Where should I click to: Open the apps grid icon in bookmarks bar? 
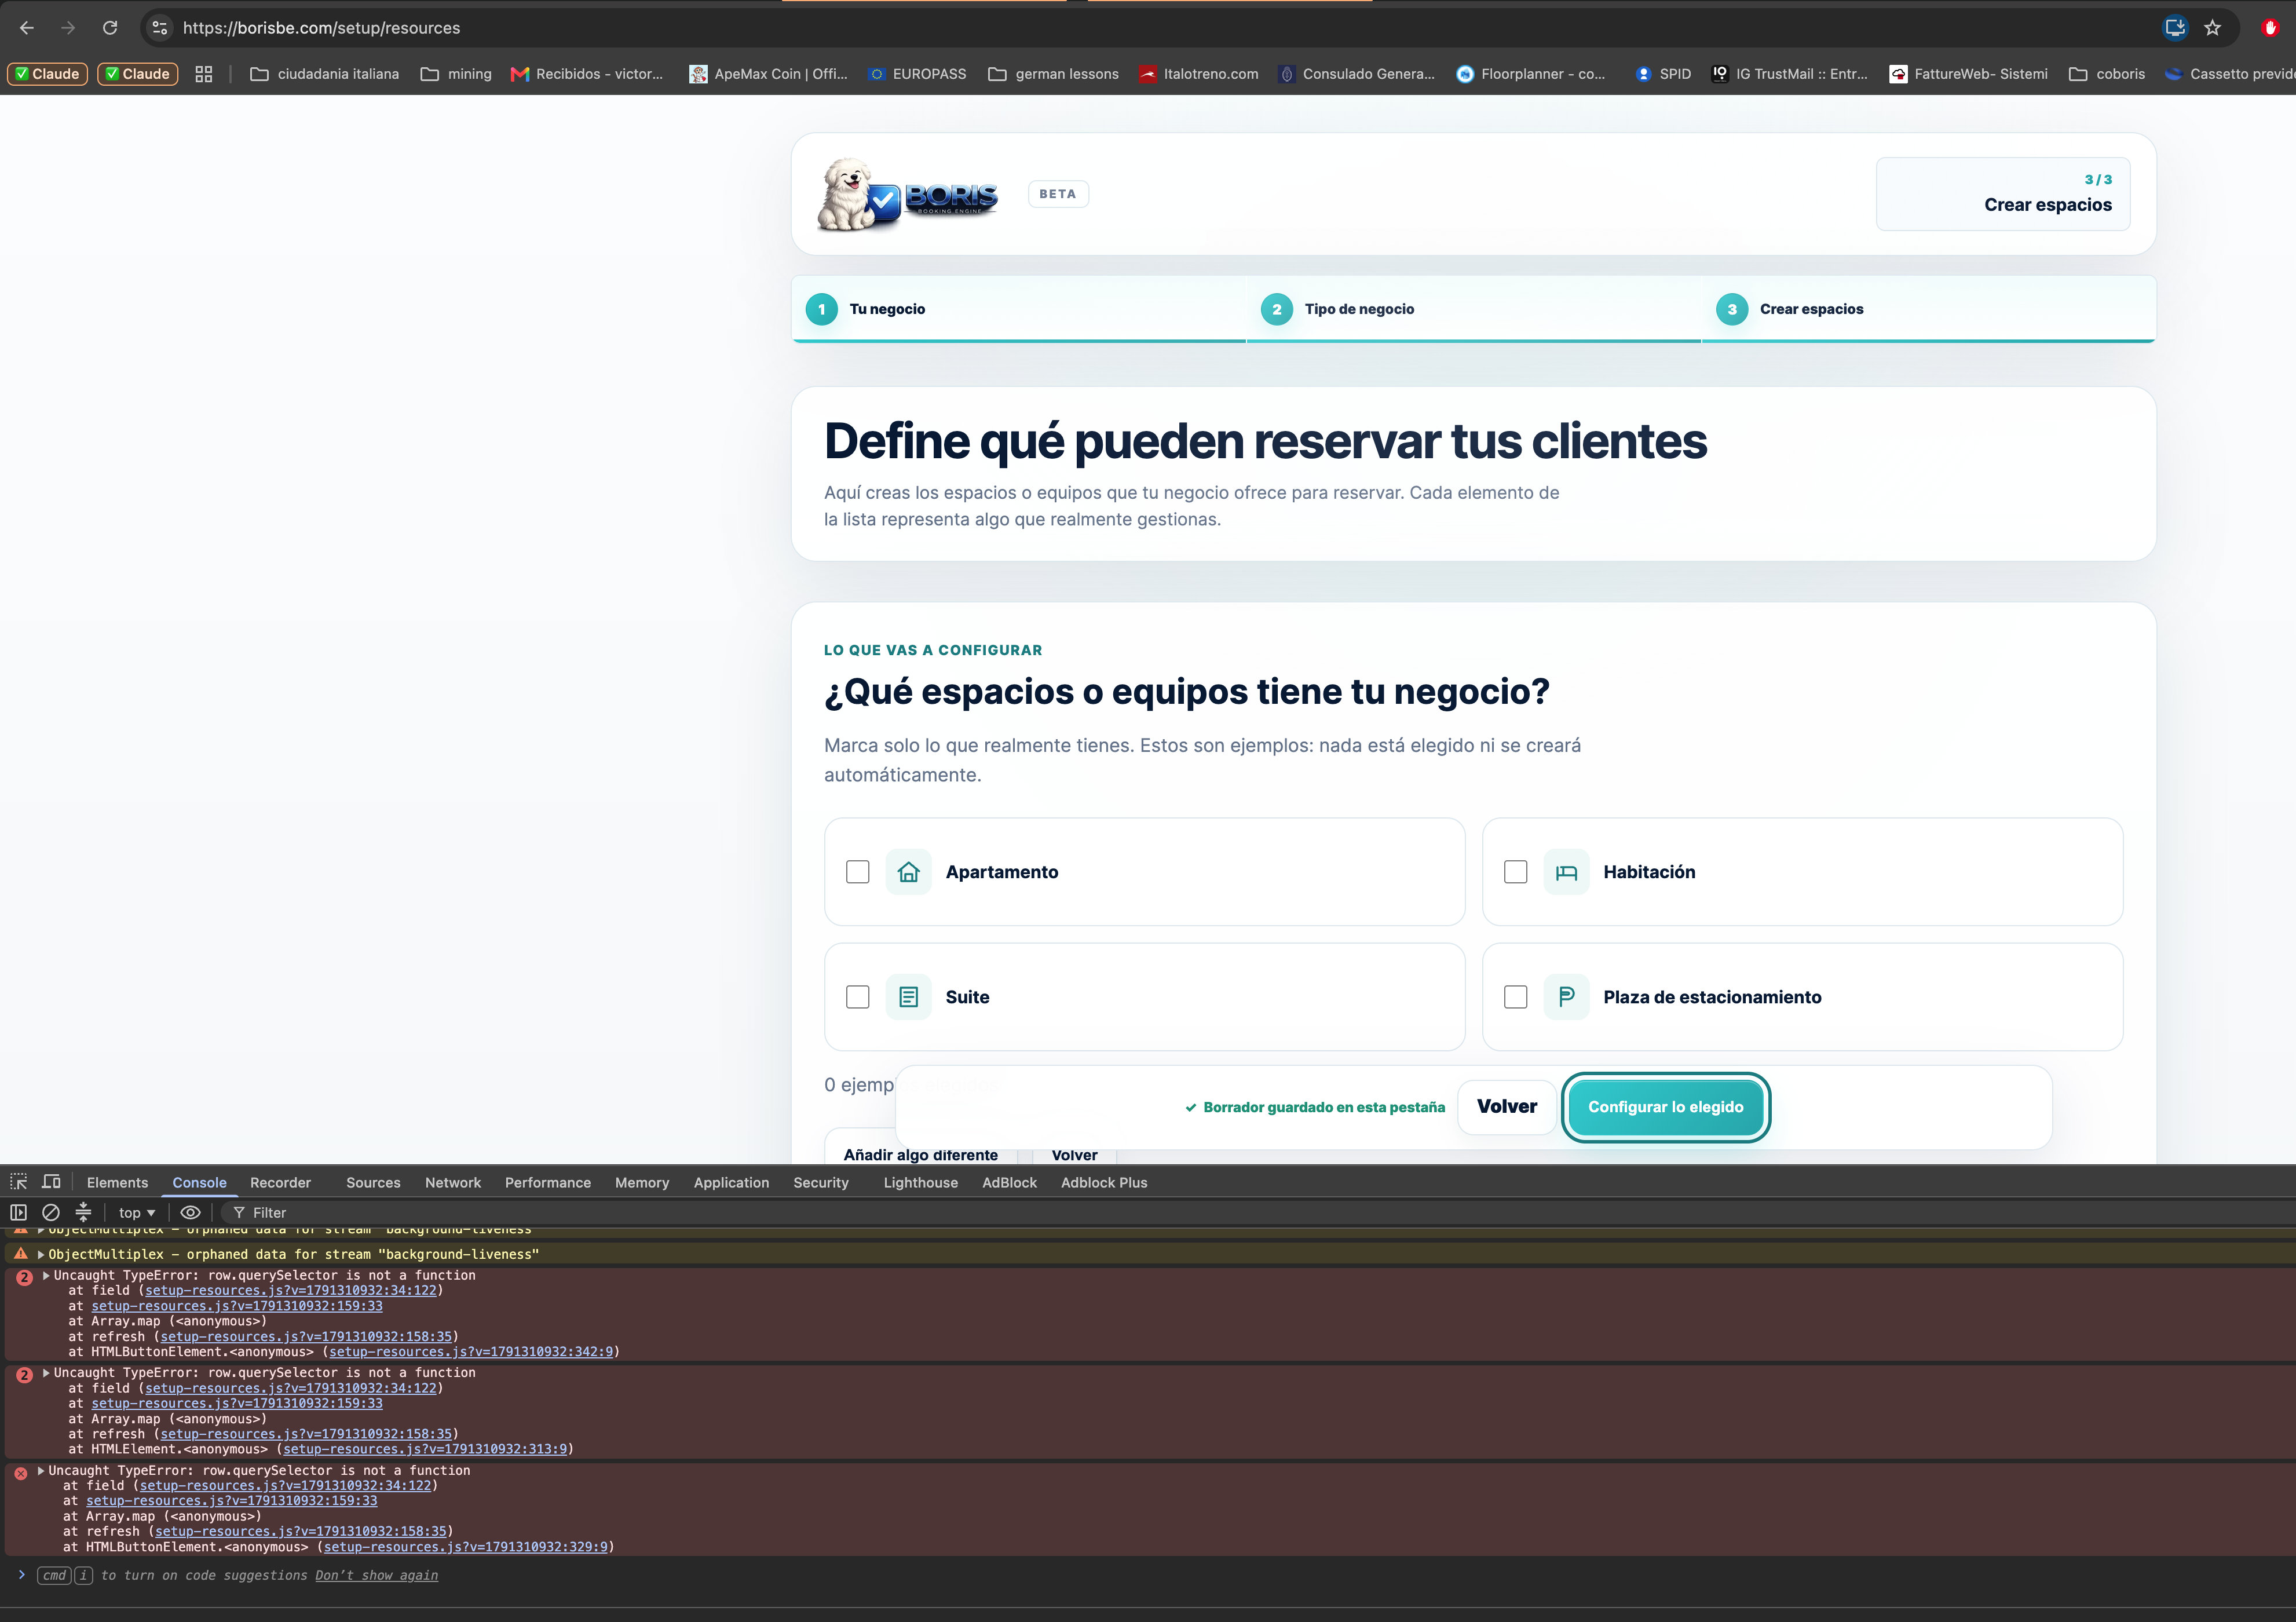coord(204,74)
